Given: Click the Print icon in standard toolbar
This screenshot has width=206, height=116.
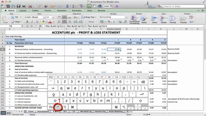Looking at the screenshot, I should (24, 6).
